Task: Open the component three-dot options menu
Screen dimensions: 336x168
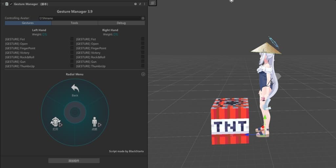Action: coord(144,4)
